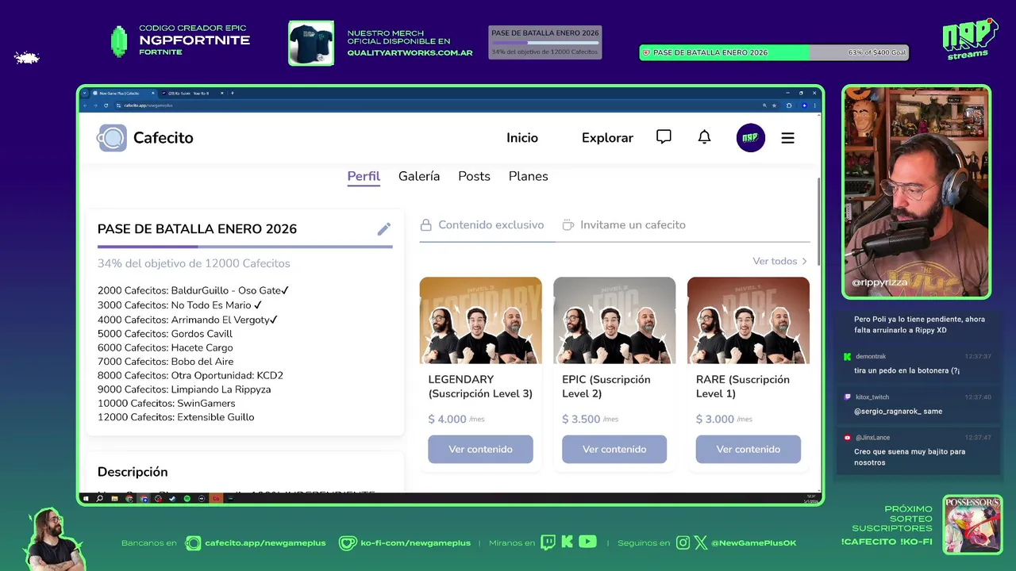Open the Perfil tab
1016x571 pixels.
[x=364, y=176]
